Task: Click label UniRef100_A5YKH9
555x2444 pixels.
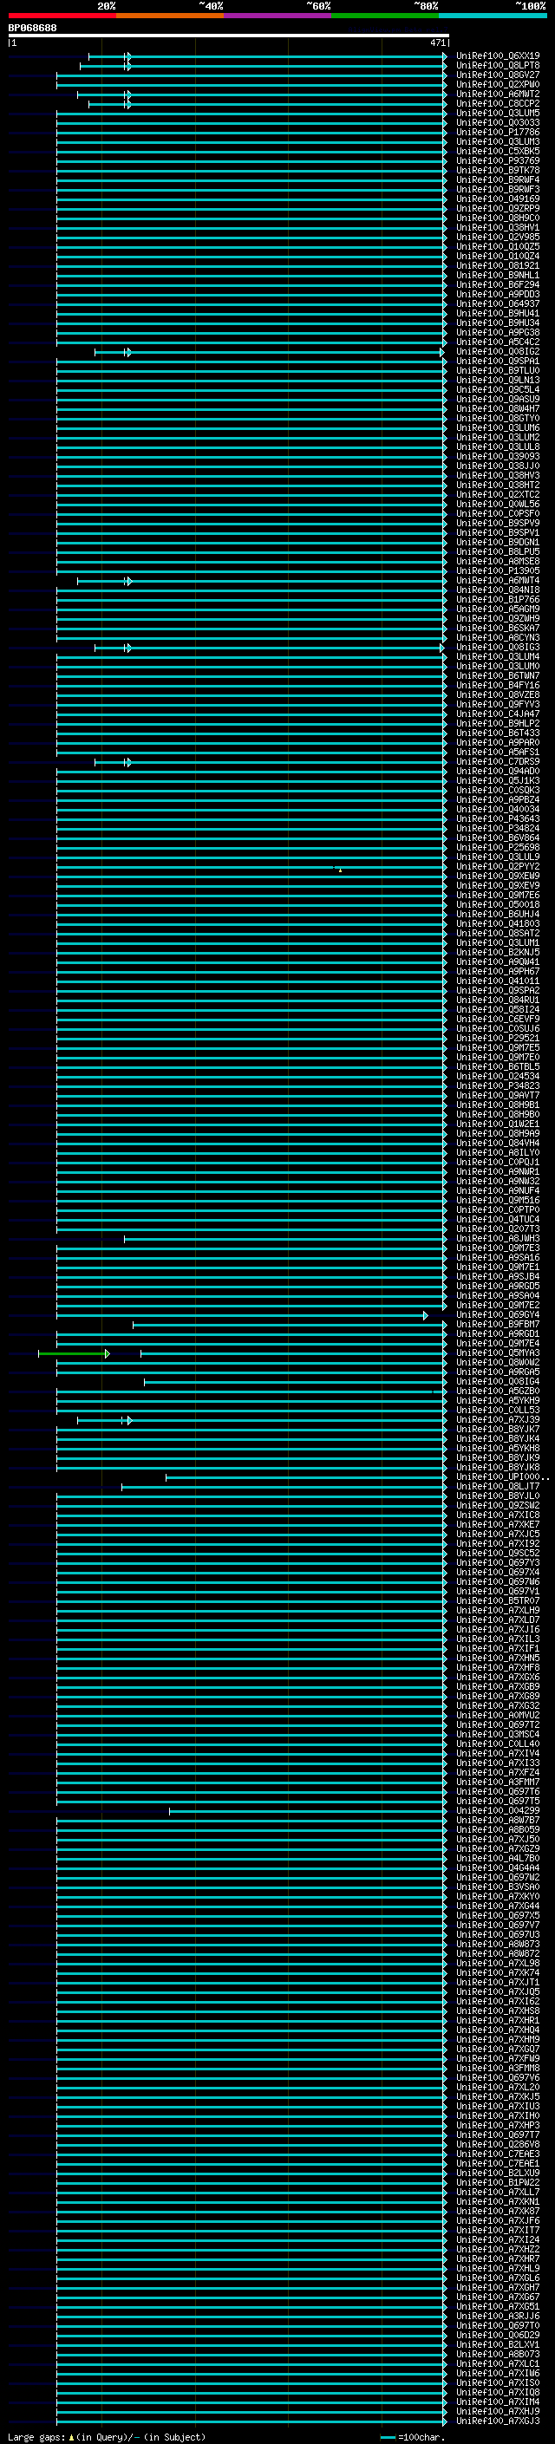Action: 498,1400
